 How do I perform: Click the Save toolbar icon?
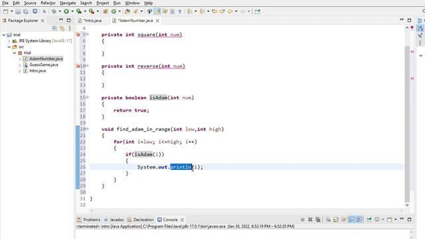tap(18, 11)
